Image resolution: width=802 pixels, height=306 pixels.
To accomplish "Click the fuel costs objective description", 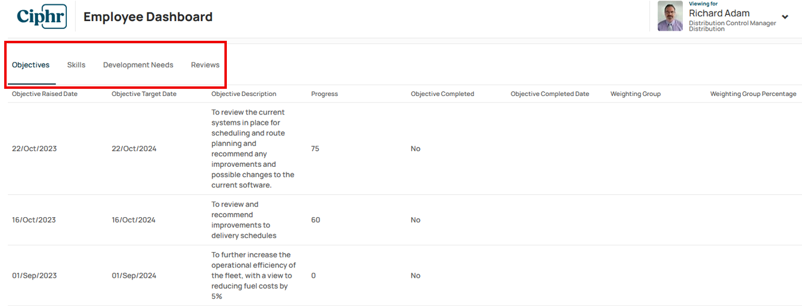I will (253, 275).
